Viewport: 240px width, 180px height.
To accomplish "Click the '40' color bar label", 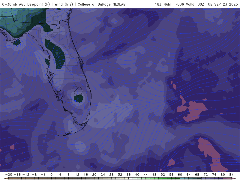I will click(137, 175).
